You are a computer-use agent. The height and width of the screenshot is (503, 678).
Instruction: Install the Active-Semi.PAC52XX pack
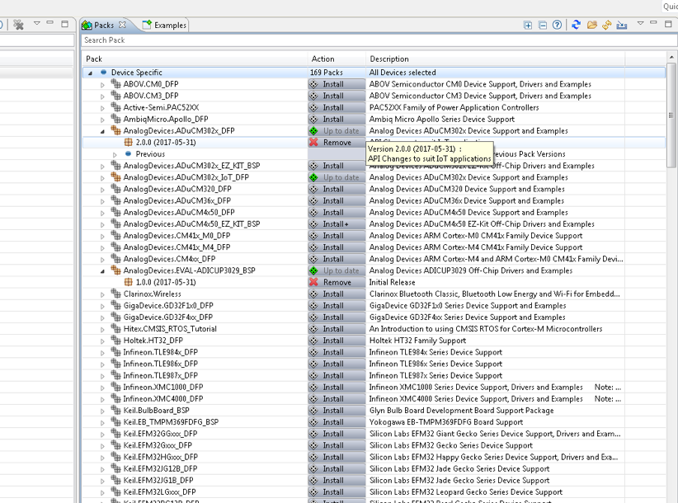point(337,107)
